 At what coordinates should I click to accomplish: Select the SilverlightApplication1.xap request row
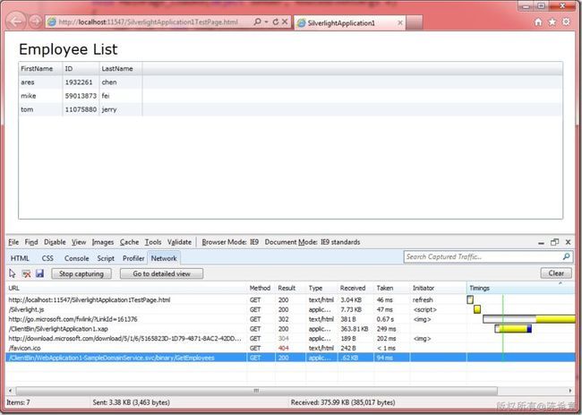click(x=290, y=329)
